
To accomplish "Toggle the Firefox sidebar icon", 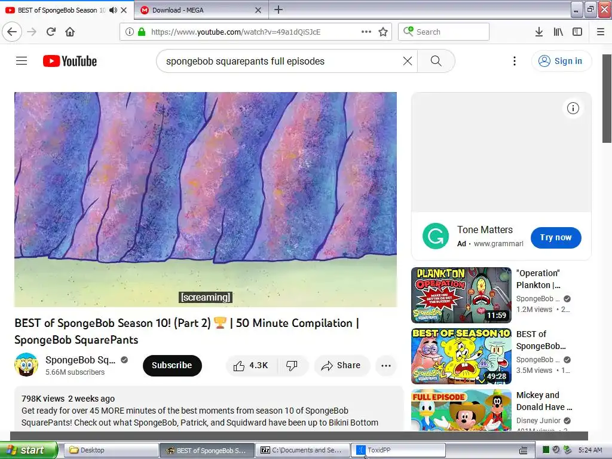I will 577,32.
